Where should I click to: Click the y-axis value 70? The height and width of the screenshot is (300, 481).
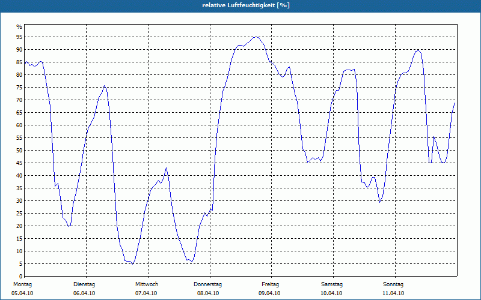[x=19, y=100]
